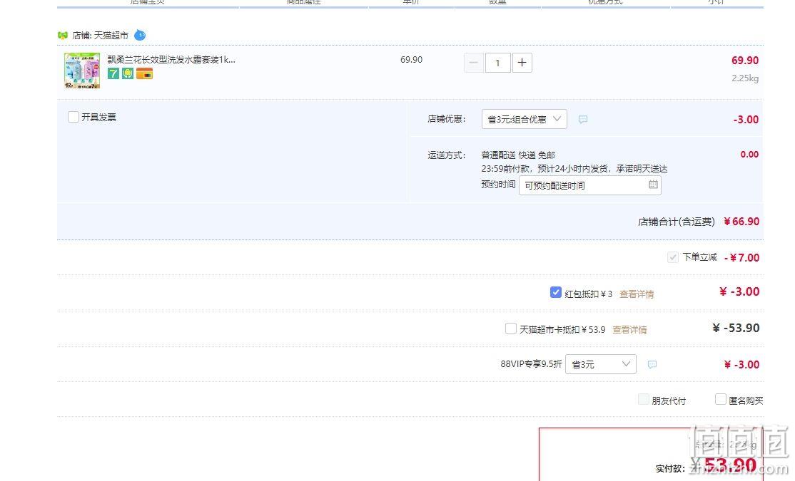Click the quantity input box showing 1
The width and height of the screenshot is (795, 481).
pyautogui.click(x=497, y=63)
